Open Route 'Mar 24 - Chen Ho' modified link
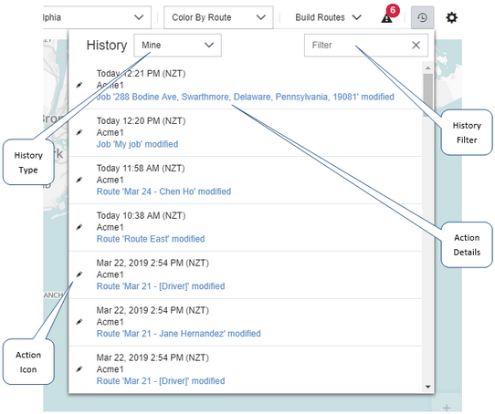The height and width of the screenshot is (414, 495). point(163,191)
